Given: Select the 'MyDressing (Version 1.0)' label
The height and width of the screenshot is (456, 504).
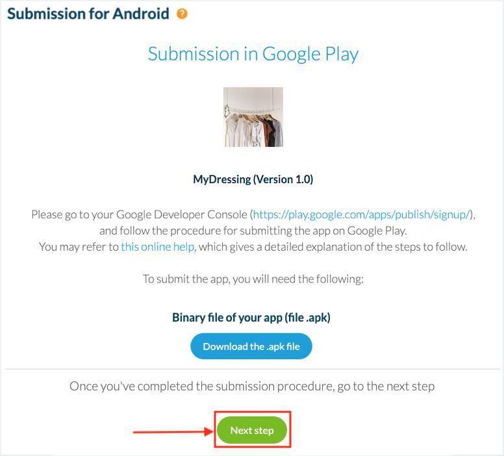Looking at the screenshot, I should 253,179.
